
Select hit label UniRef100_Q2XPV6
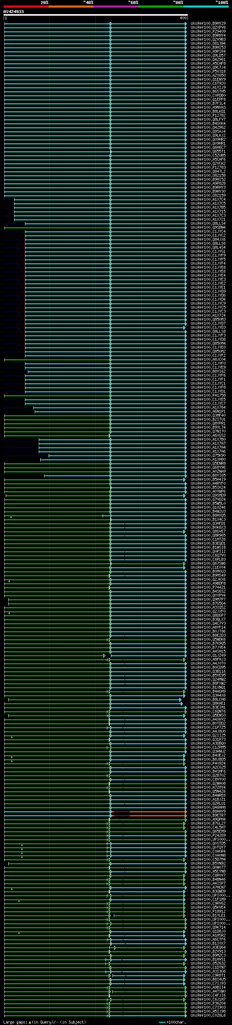208,28
